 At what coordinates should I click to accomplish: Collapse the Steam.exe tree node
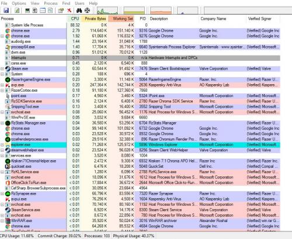click(x=2, y=69)
